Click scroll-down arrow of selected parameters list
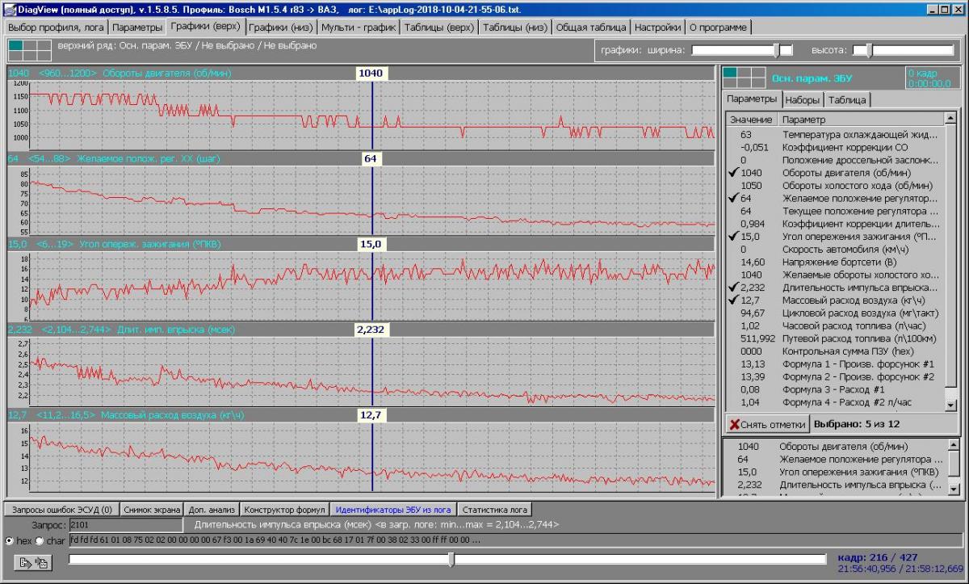This screenshot has height=584, width=969. [x=953, y=488]
